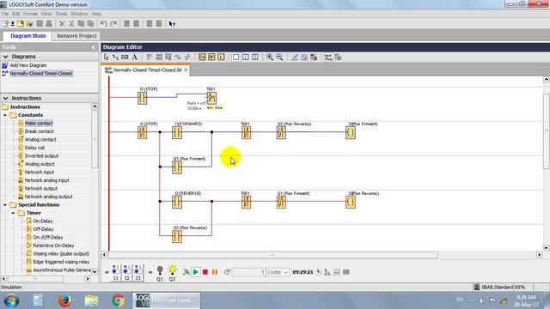Viewport: 550px width, 309px height.
Task: Click the Redo arrow in main toolbar
Action: tap(113, 23)
